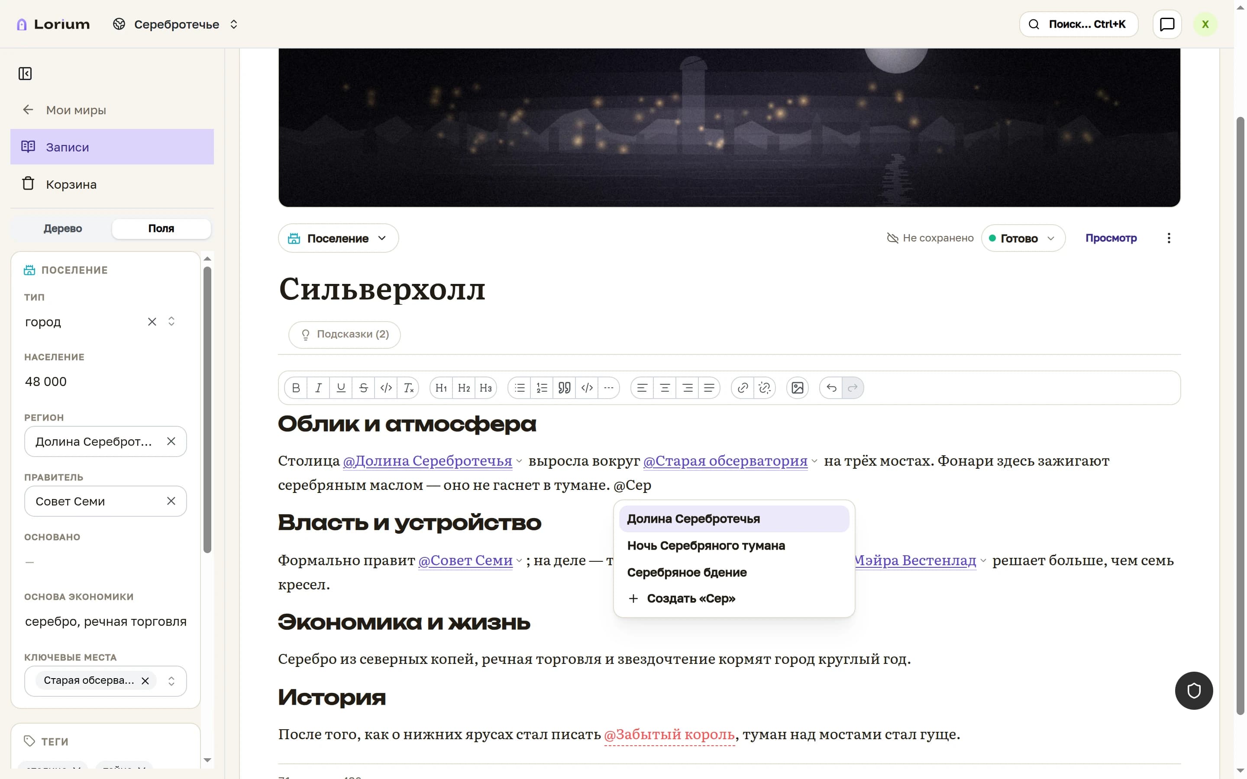Insert a code block
This screenshot has width=1247, height=779.
[x=587, y=388]
